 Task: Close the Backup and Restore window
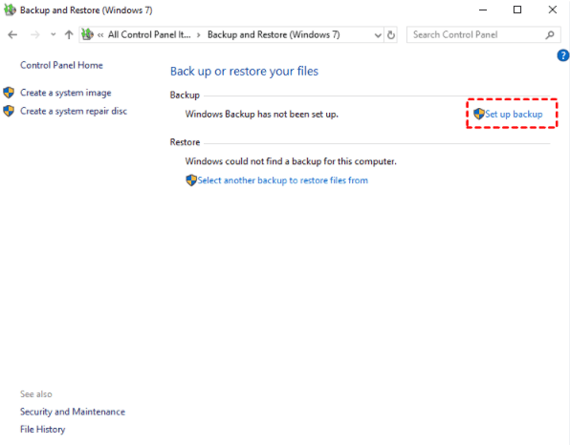552,10
